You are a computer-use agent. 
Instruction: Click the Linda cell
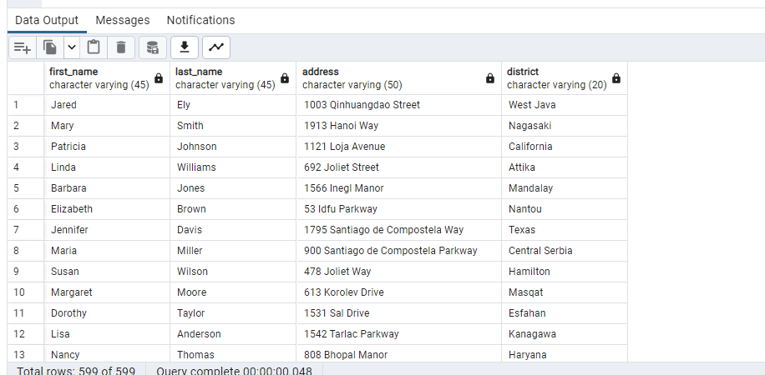pos(107,167)
